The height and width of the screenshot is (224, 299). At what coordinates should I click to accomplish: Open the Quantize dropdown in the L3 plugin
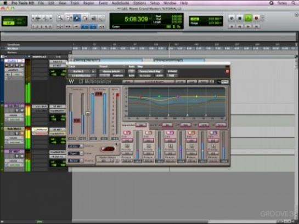(76, 146)
